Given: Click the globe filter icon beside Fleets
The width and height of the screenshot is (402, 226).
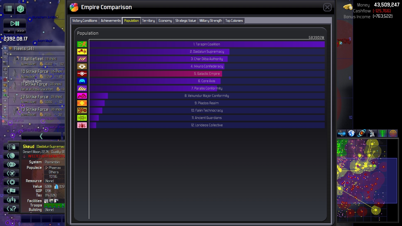Looking at the screenshot, I should click(5, 48).
